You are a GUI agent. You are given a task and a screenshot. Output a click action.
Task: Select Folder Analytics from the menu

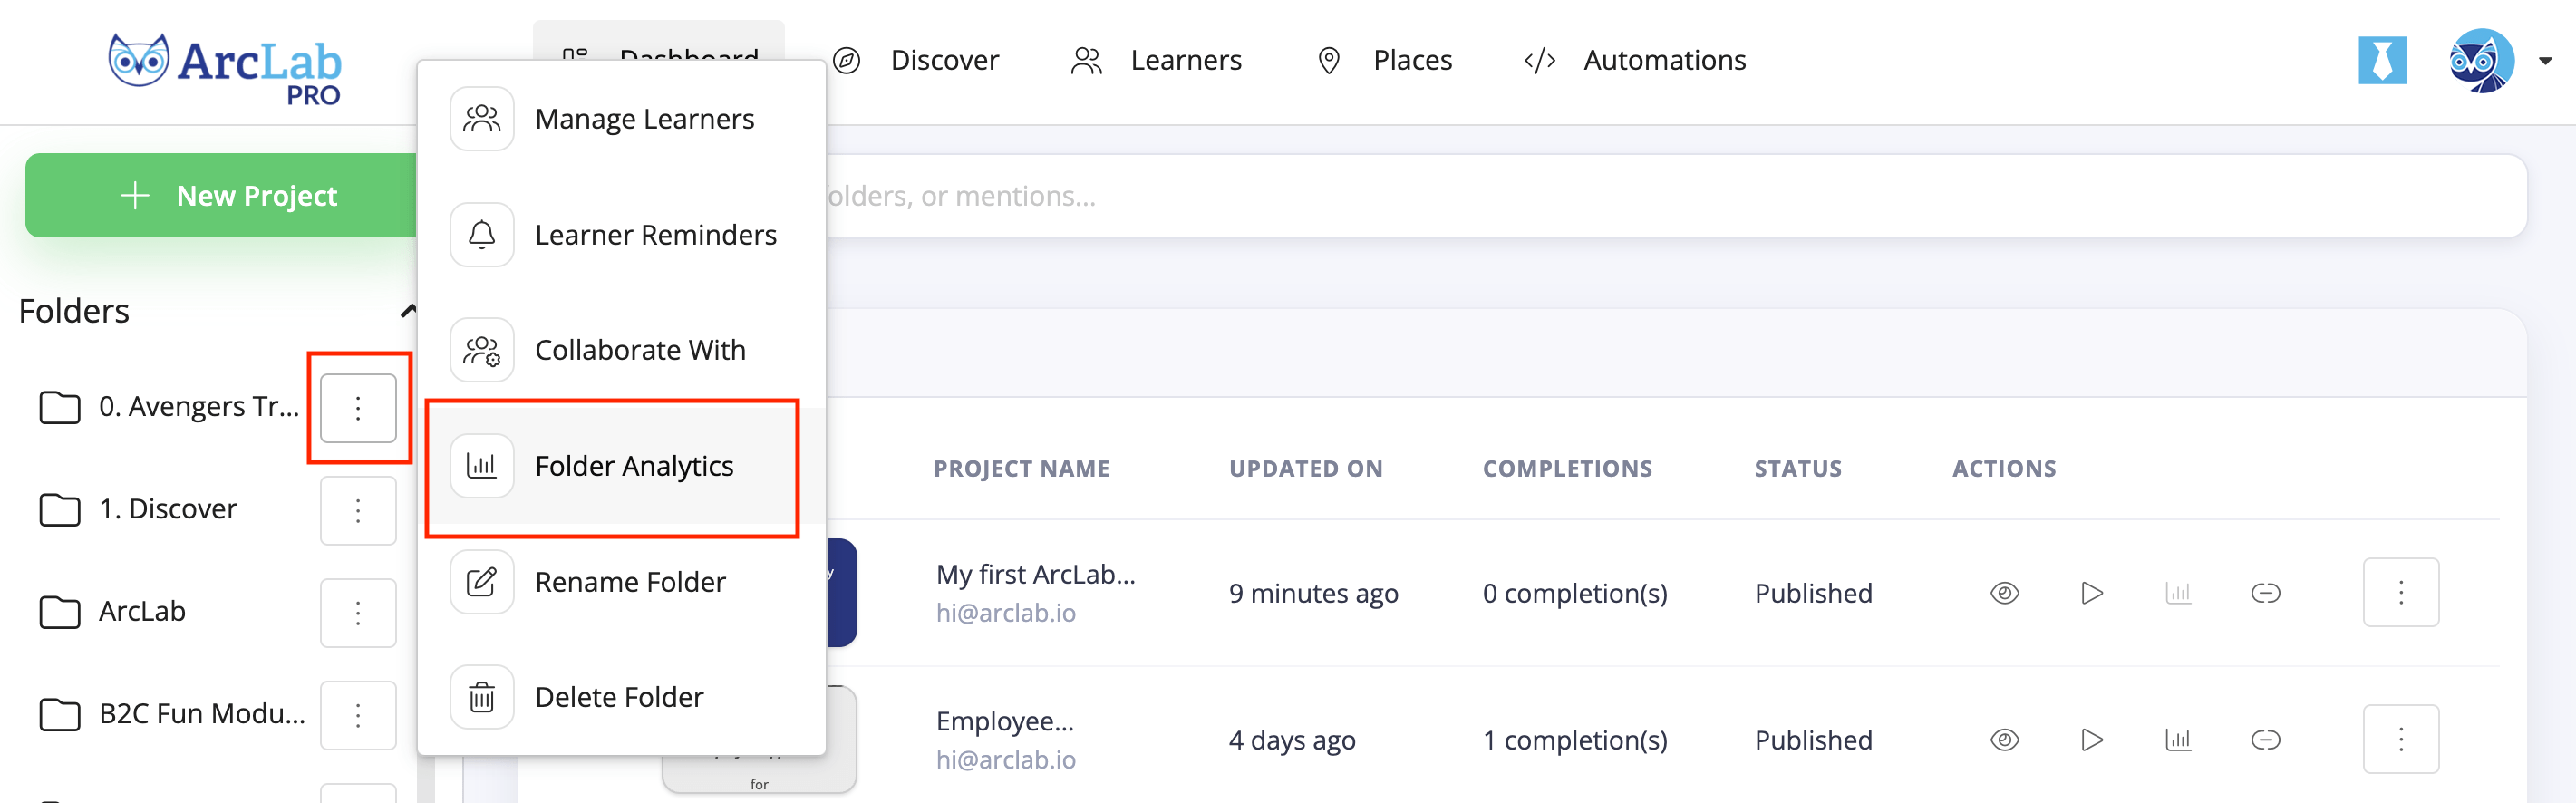click(x=633, y=467)
